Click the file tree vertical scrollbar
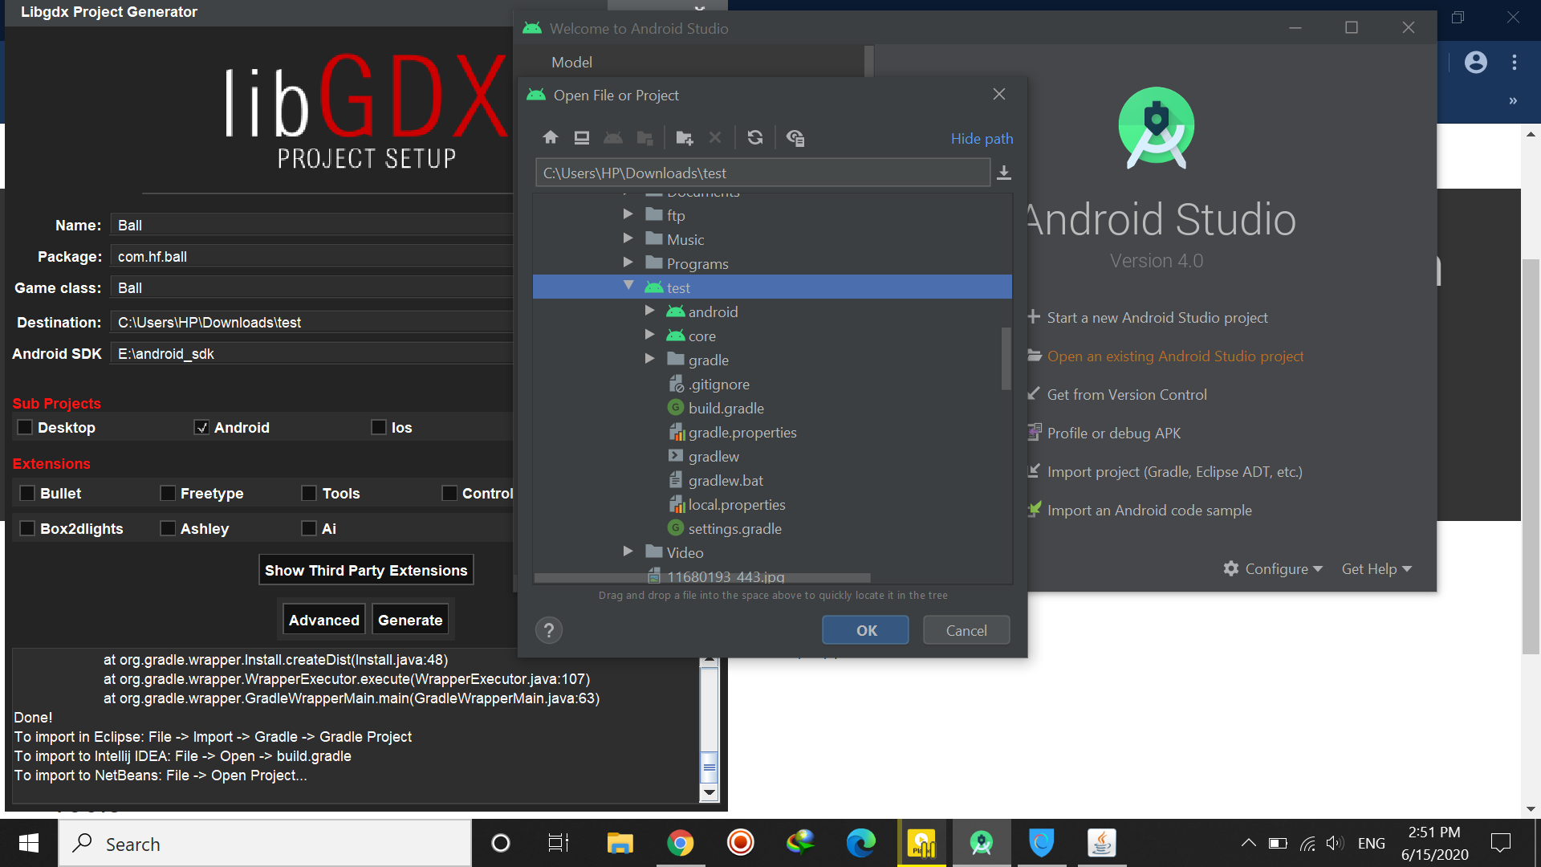Viewport: 1541px width, 867px height. [x=1006, y=358]
